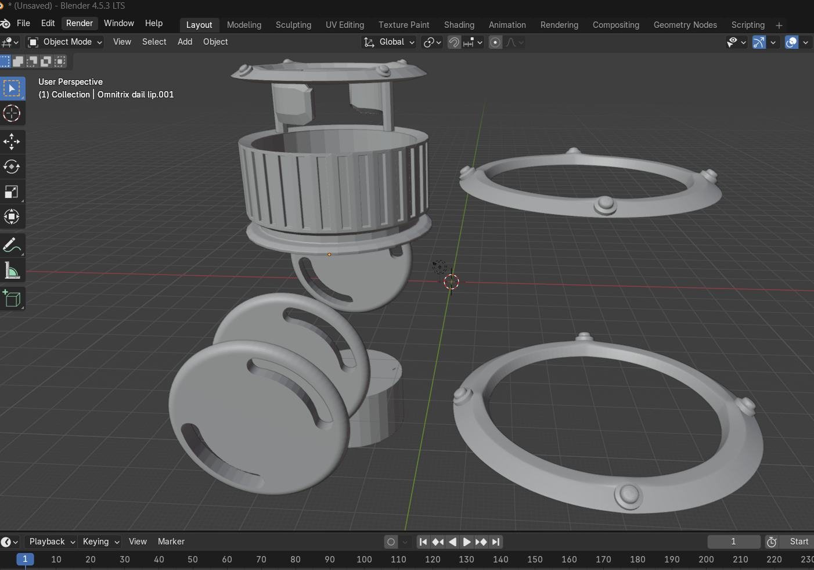Select the Move tool
The width and height of the screenshot is (814, 570).
click(12, 142)
